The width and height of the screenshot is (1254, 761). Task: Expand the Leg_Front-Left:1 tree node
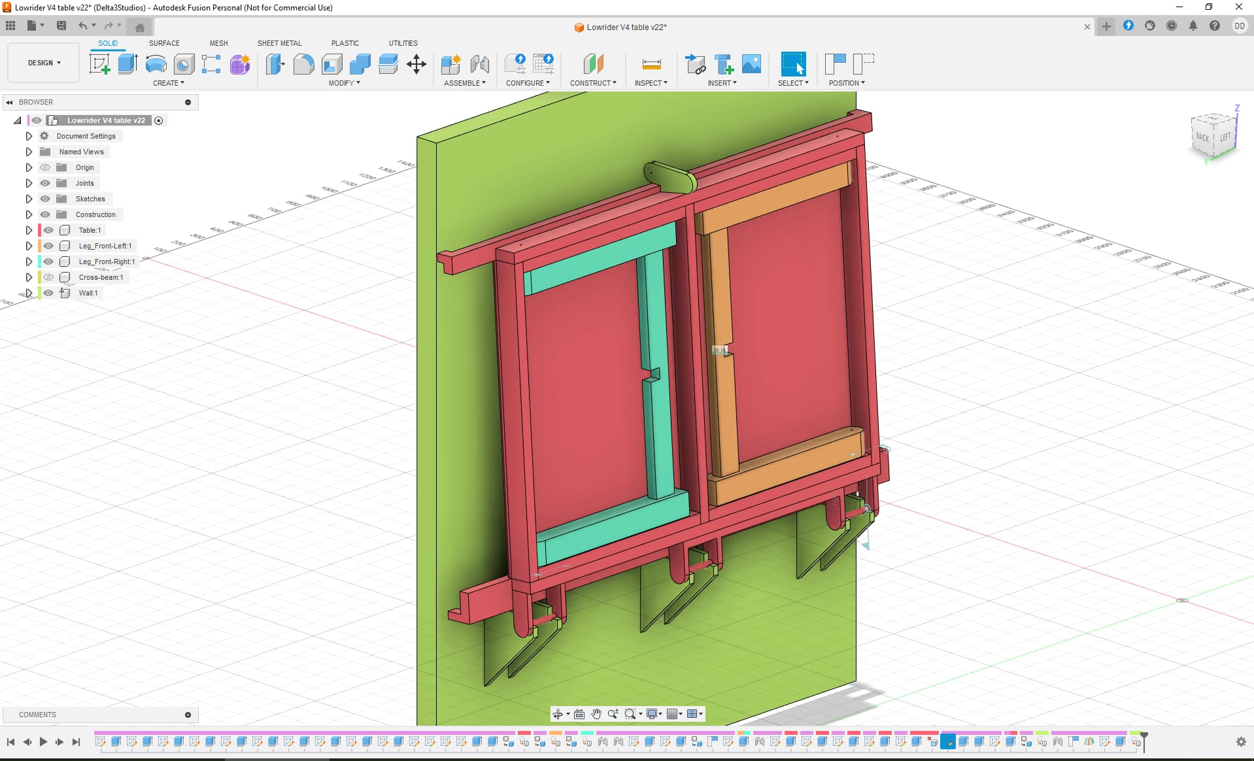(29, 246)
